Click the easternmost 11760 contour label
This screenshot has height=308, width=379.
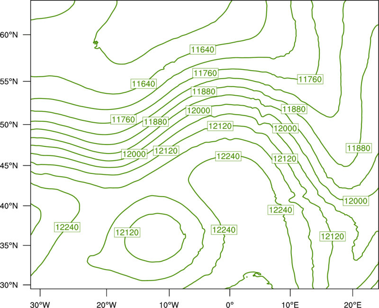(310, 79)
